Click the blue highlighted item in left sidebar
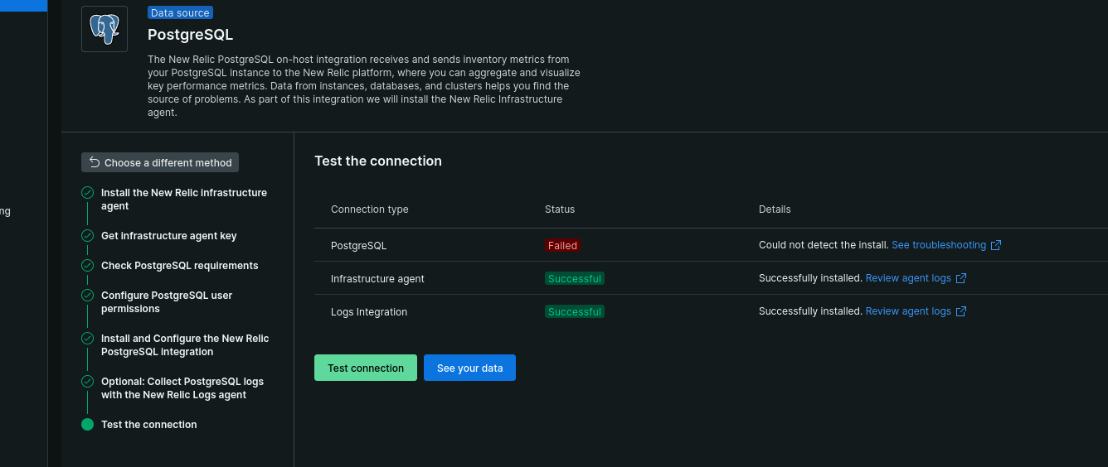The image size is (1108, 467). [23, 5]
